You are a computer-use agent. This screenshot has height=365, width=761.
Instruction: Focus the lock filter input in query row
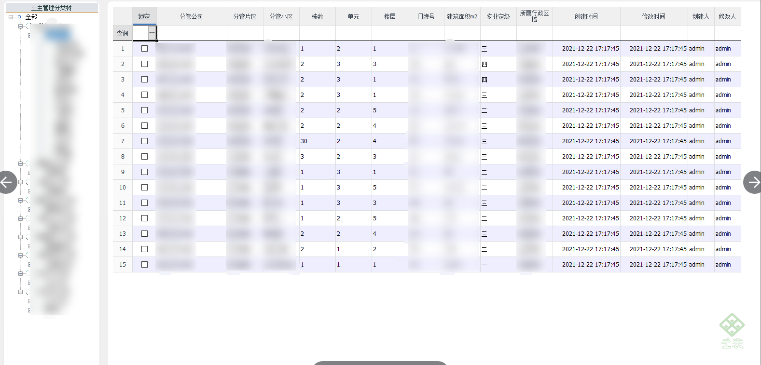[x=140, y=33]
